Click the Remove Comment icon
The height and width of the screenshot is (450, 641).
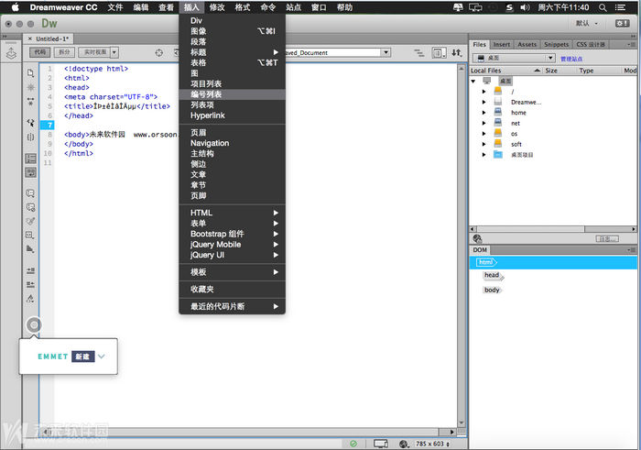point(30,207)
